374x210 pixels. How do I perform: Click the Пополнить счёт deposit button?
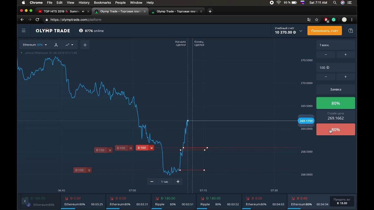coord(325,31)
